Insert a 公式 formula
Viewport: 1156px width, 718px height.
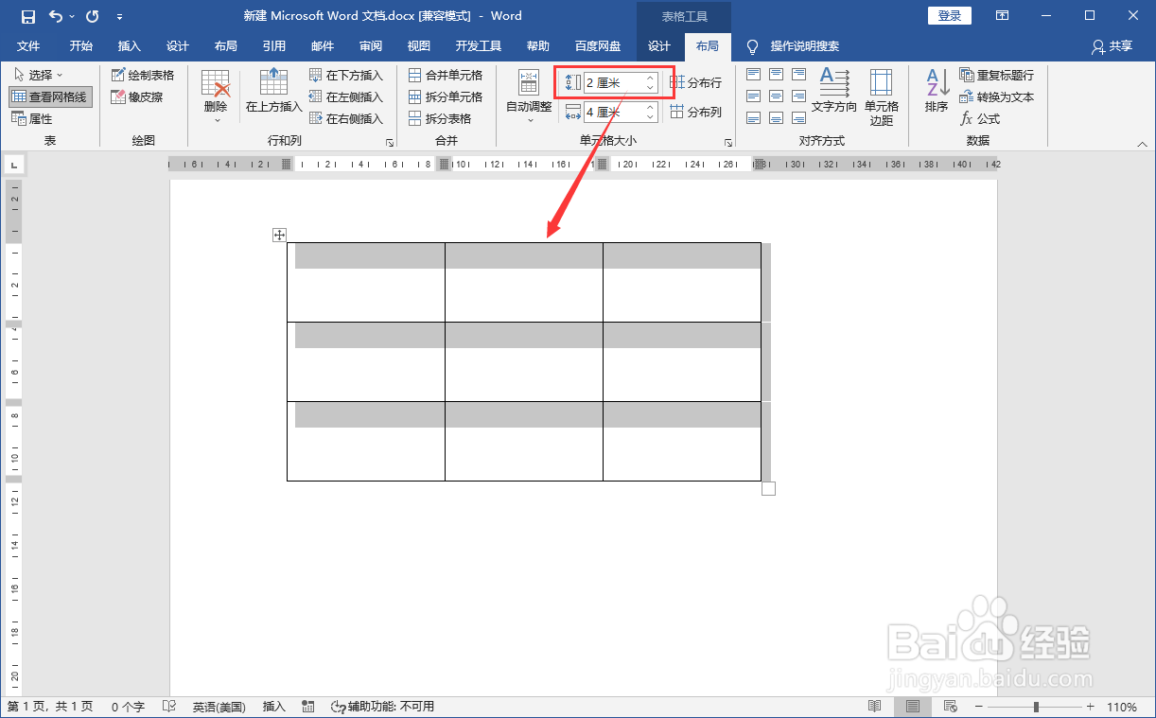980,119
